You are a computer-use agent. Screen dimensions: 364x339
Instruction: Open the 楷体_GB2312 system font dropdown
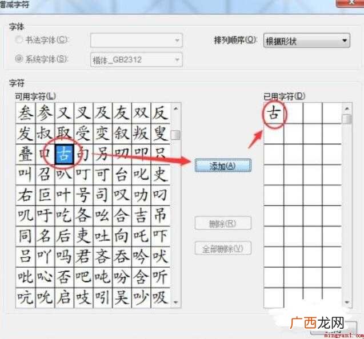pos(136,60)
